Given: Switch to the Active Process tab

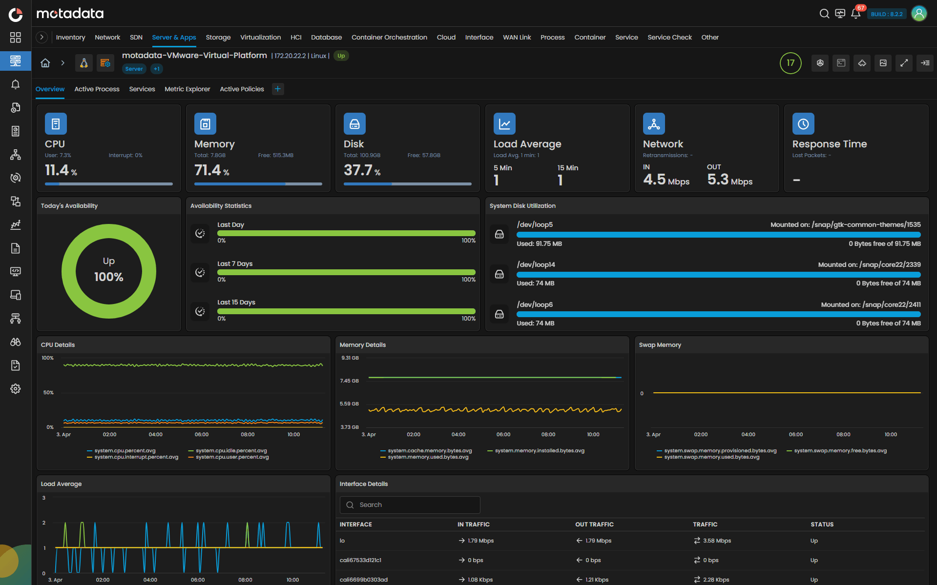Looking at the screenshot, I should pos(97,89).
